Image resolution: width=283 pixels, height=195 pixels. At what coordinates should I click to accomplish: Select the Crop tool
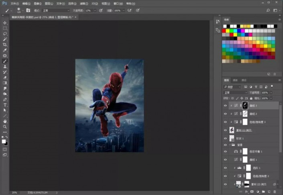(5, 44)
